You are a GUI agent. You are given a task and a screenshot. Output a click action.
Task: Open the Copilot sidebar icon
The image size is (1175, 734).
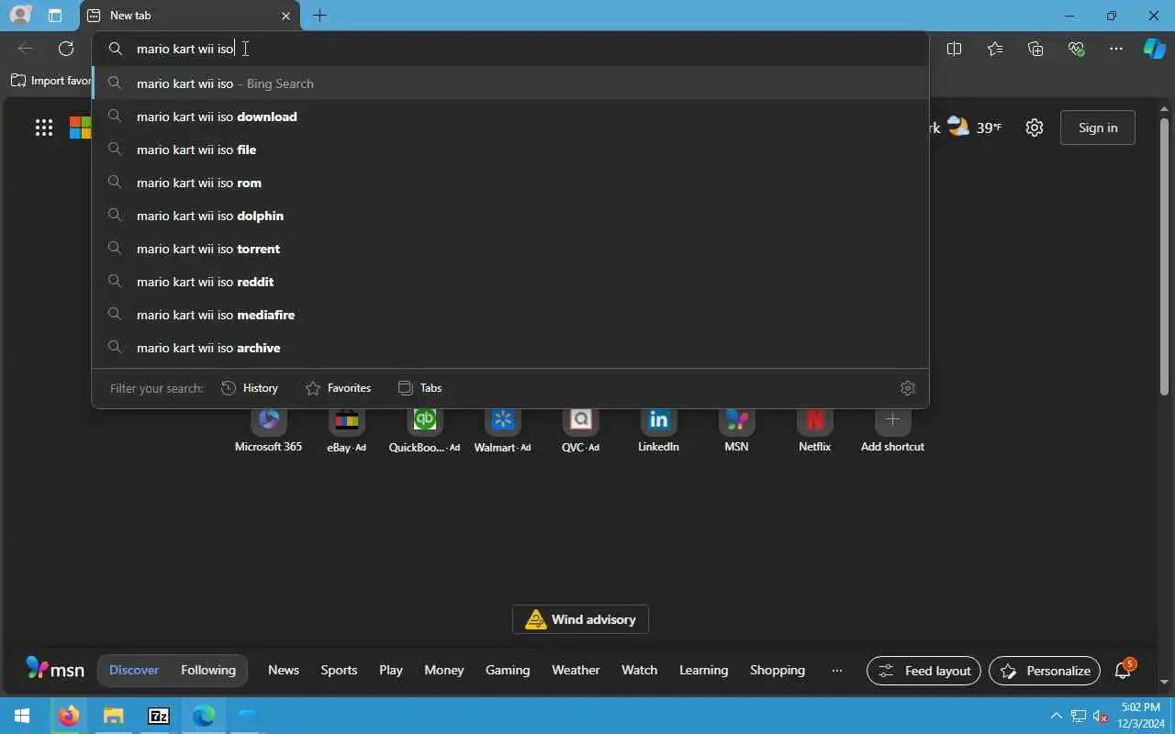coord(1154,49)
